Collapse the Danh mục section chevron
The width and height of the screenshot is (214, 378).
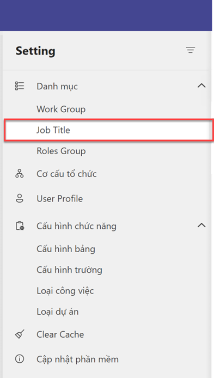[201, 86]
